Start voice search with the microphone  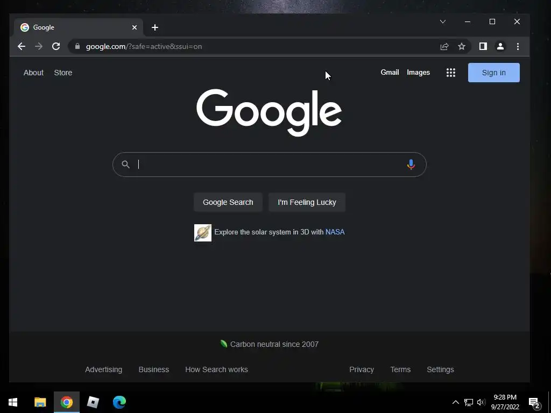point(411,165)
